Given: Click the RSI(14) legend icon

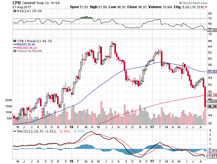Looking at the screenshot, I should [x=15, y=11].
